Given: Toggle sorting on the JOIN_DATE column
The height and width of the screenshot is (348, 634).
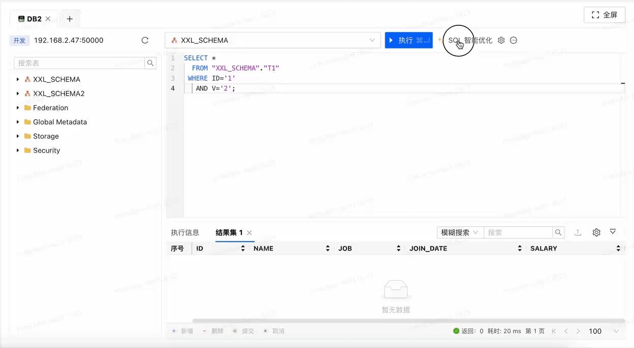Looking at the screenshot, I should click(519, 248).
